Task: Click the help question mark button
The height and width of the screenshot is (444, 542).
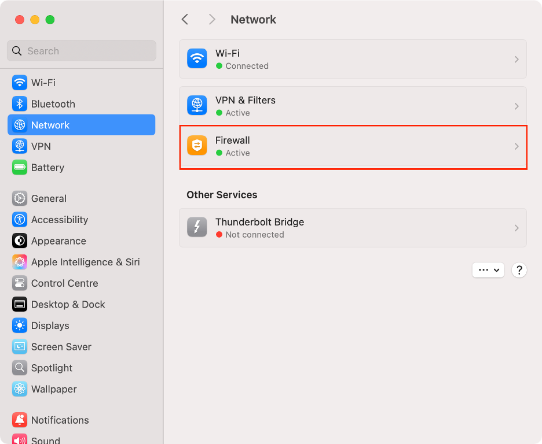Action: 519,270
